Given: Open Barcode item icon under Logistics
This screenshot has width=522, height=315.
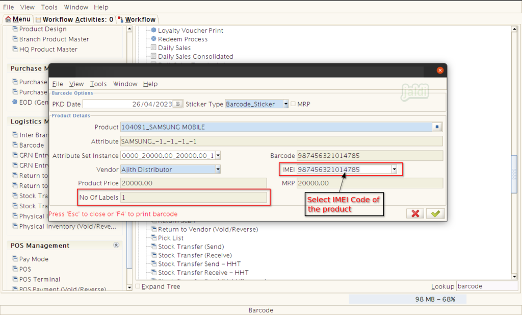Looking at the screenshot, I should [15, 145].
